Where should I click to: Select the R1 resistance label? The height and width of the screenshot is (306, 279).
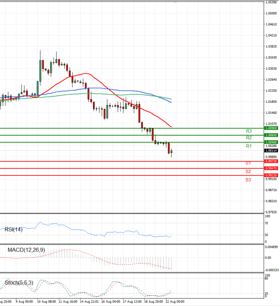tap(249, 146)
